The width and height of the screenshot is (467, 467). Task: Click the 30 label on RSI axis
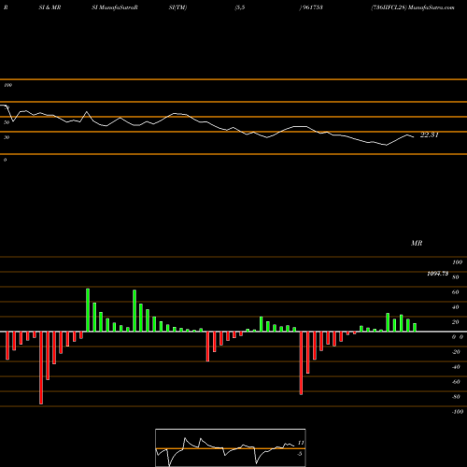(x=7, y=137)
